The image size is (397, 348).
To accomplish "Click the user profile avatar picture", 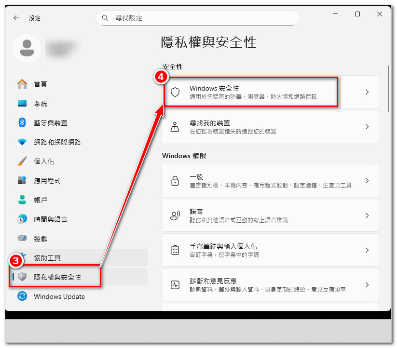I will [x=27, y=48].
